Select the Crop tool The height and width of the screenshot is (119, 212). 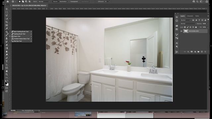pos(7,22)
